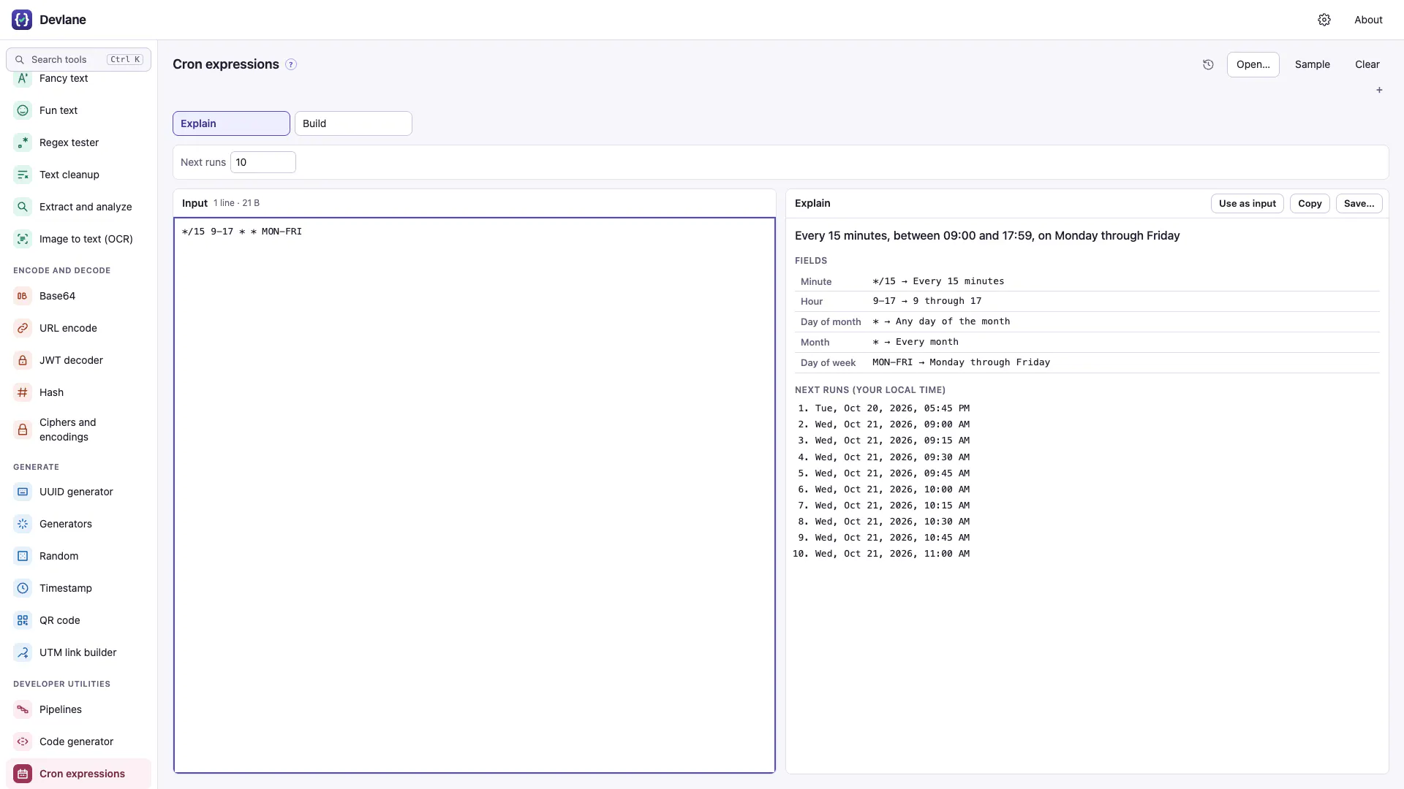Click the Devlane logo icon
Image resolution: width=1404 pixels, height=789 pixels.
point(22,20)
